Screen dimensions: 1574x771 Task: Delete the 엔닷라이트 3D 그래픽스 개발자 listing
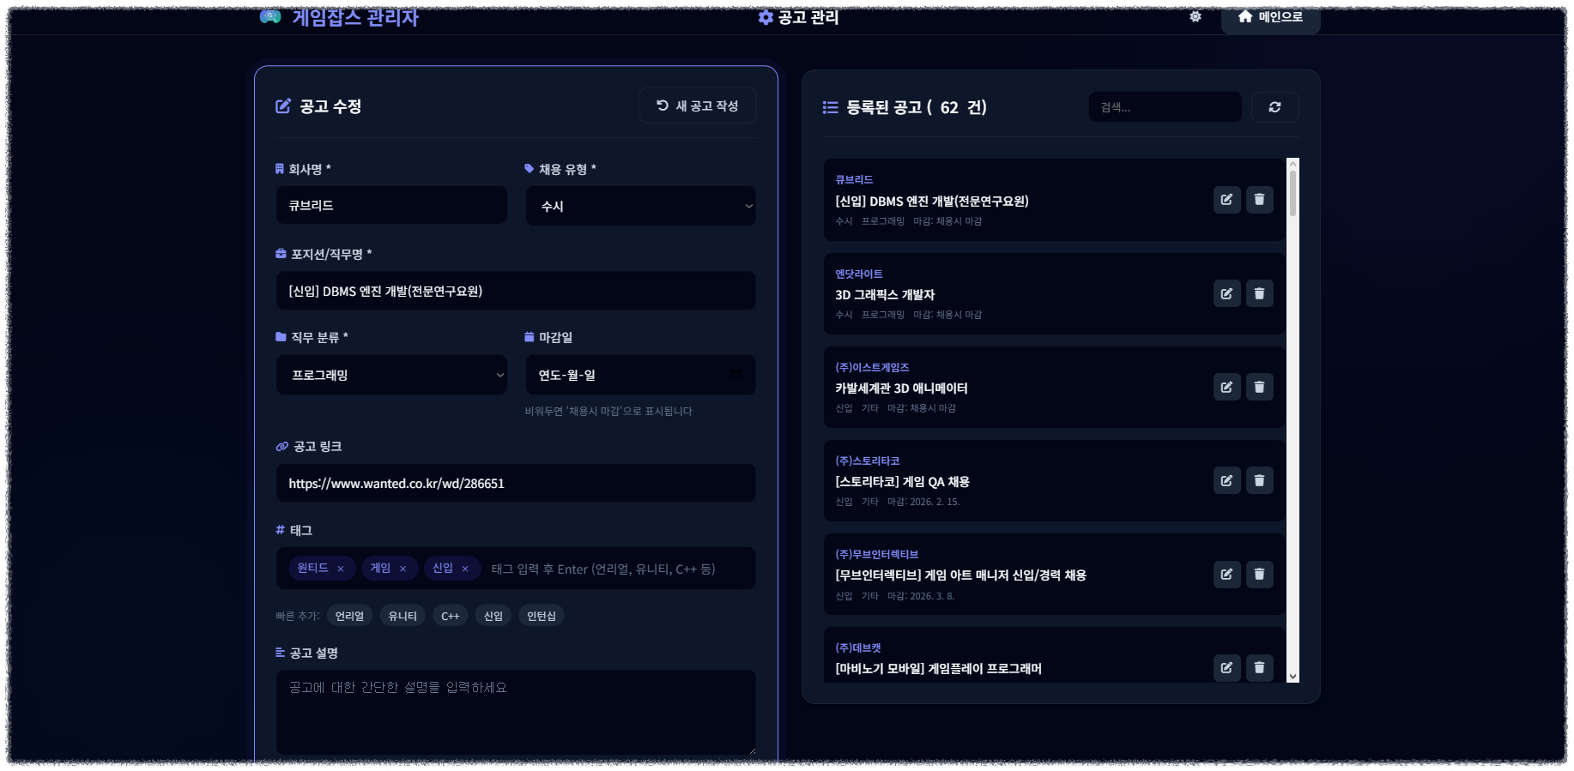pos(1259,293)
